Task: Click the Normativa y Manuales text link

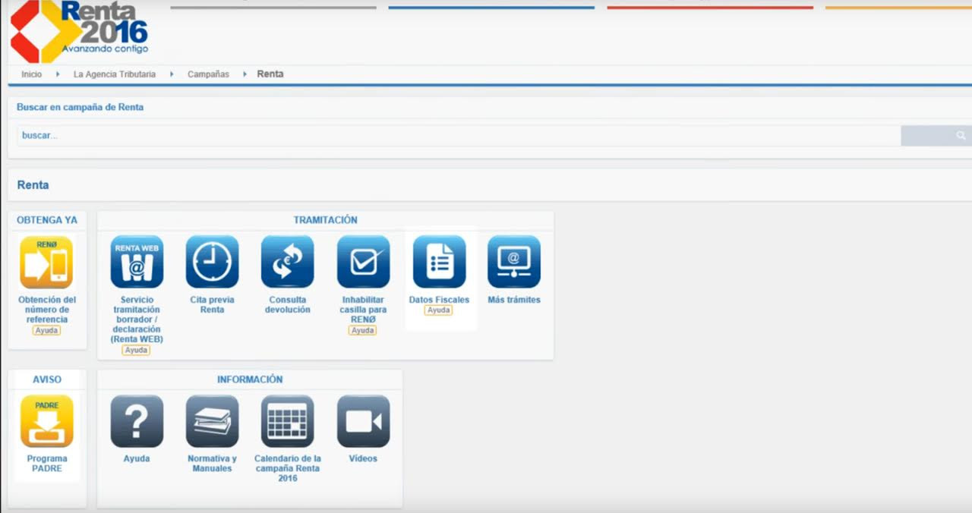Action: click(212, 464)
